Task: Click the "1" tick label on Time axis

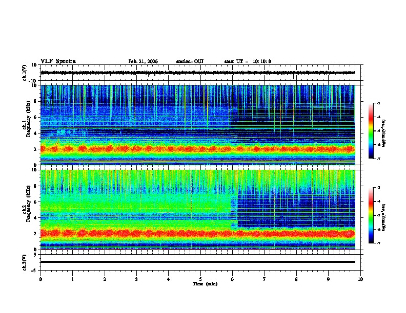Action: [72, 279]
